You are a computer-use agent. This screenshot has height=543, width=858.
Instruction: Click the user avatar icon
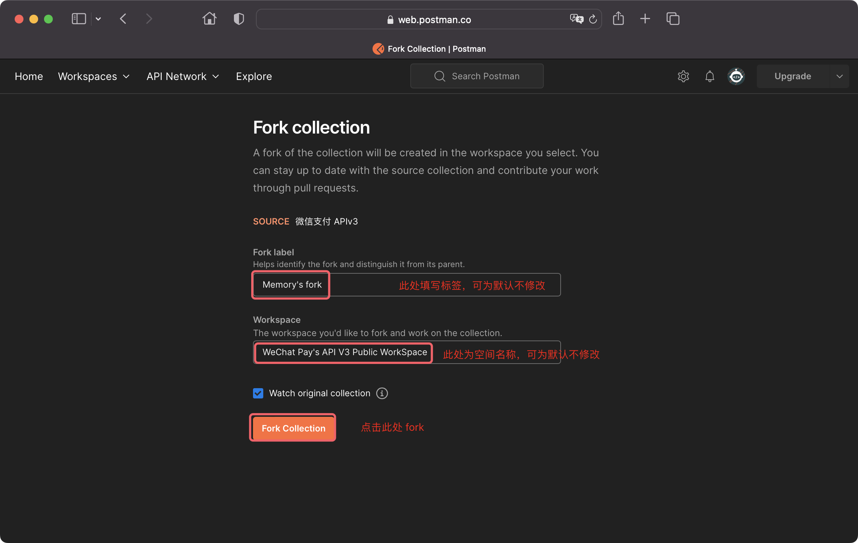click(x=736, y=76)
